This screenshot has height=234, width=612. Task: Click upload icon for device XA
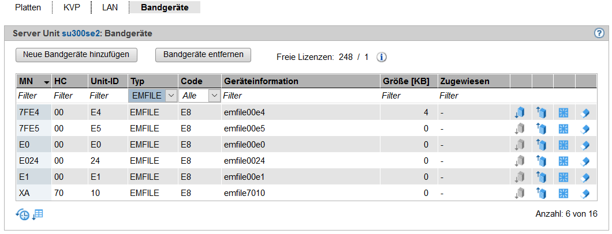(541, 193)
